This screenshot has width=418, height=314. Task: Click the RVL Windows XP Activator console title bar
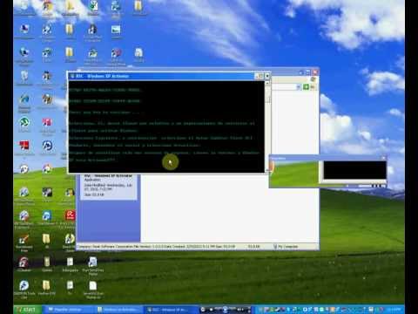pos(161,76)
